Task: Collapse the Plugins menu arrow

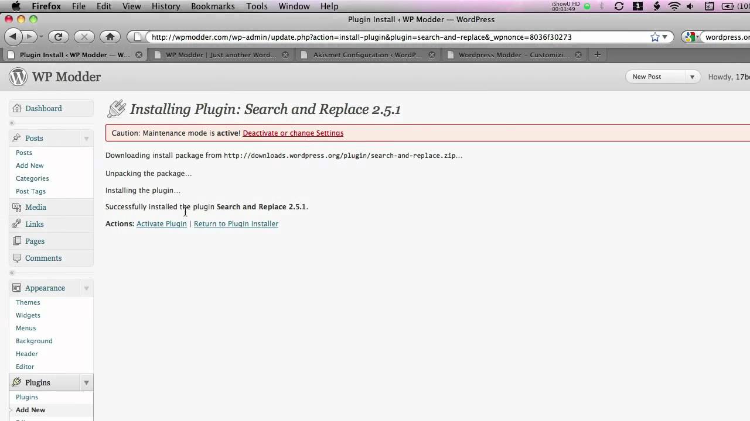Action: click(86, 383)
